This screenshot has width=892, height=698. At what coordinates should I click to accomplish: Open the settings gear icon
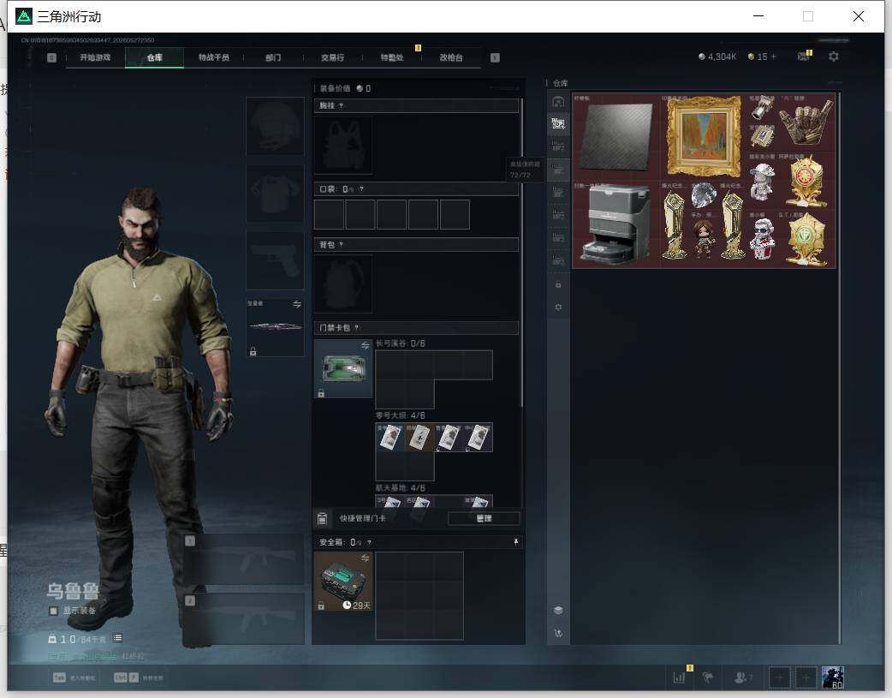(834, 57)
